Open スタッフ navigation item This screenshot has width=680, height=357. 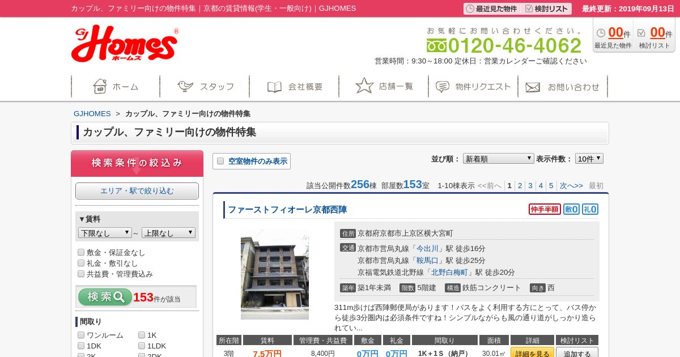coord(205,87)
